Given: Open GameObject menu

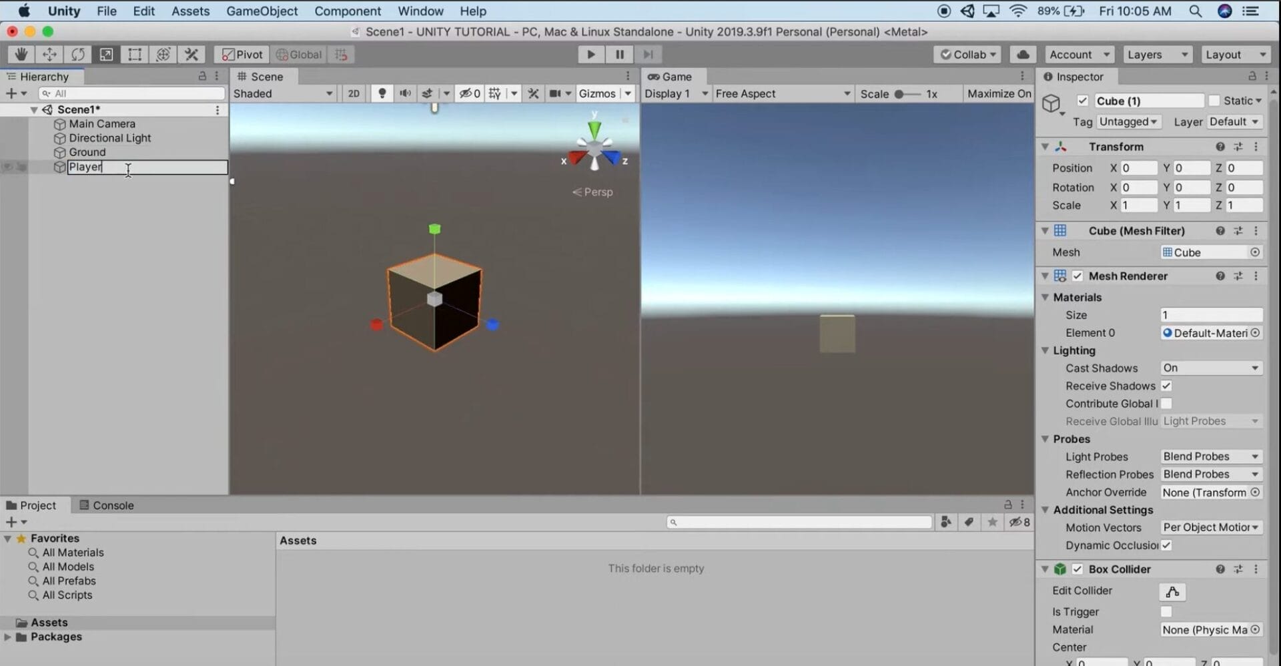Looking at the screenshot, I should pyautogui.click(x=262, y=11).
